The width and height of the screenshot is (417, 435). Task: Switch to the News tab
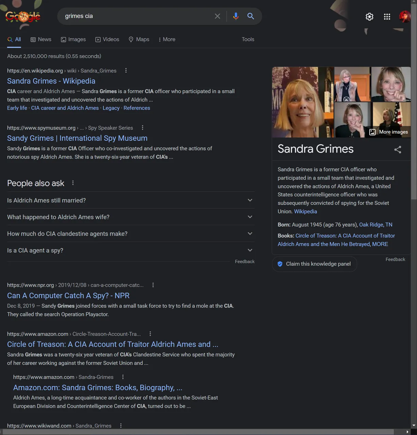41,39
